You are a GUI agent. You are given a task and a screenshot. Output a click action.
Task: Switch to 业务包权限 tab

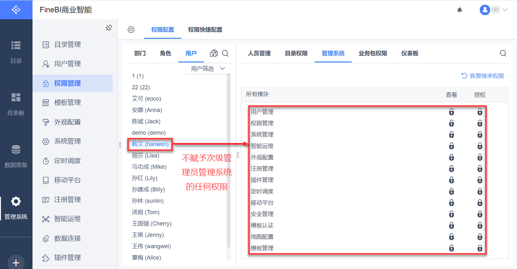click(373, 53)
